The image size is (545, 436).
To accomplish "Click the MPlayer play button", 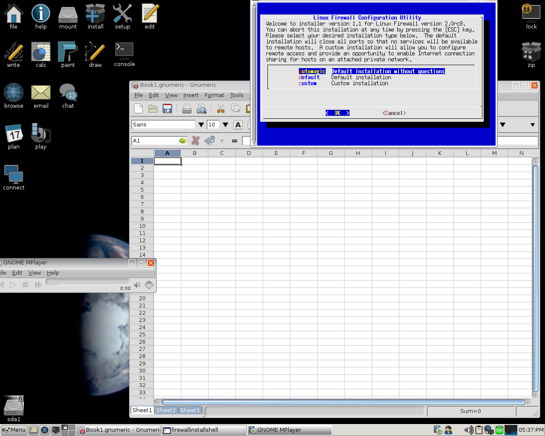I will point(13,285).
